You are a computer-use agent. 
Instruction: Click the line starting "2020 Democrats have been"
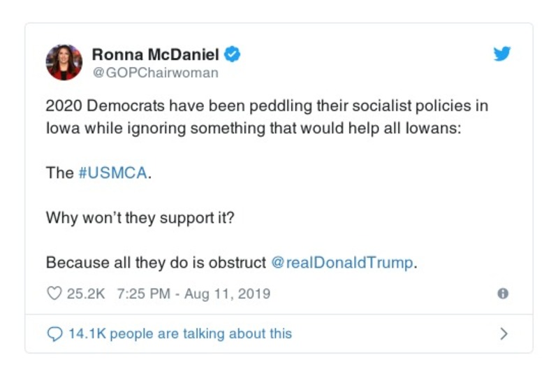pyautogui.click(x=267, y=106)
